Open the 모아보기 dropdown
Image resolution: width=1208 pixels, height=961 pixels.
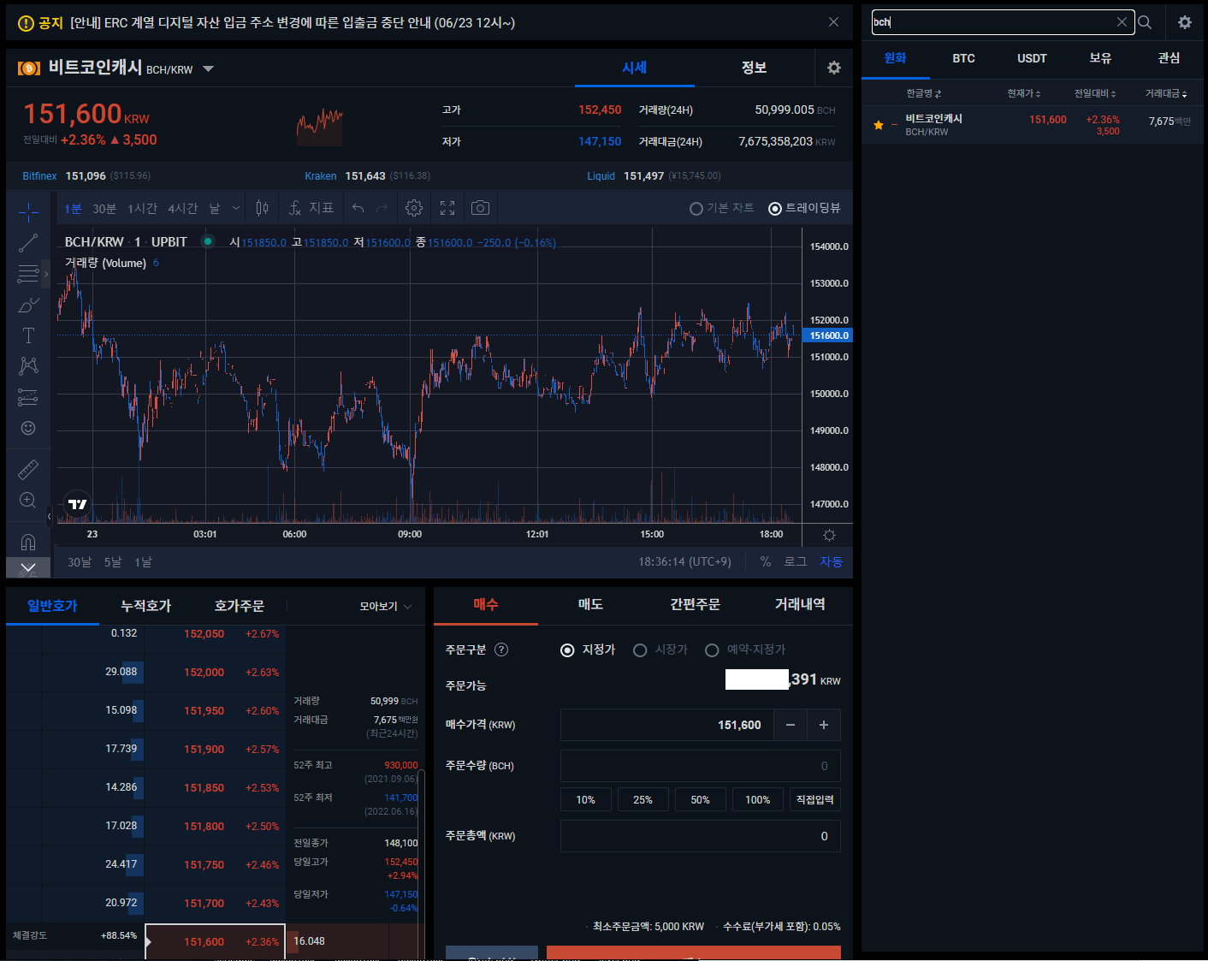pos(386,606)
